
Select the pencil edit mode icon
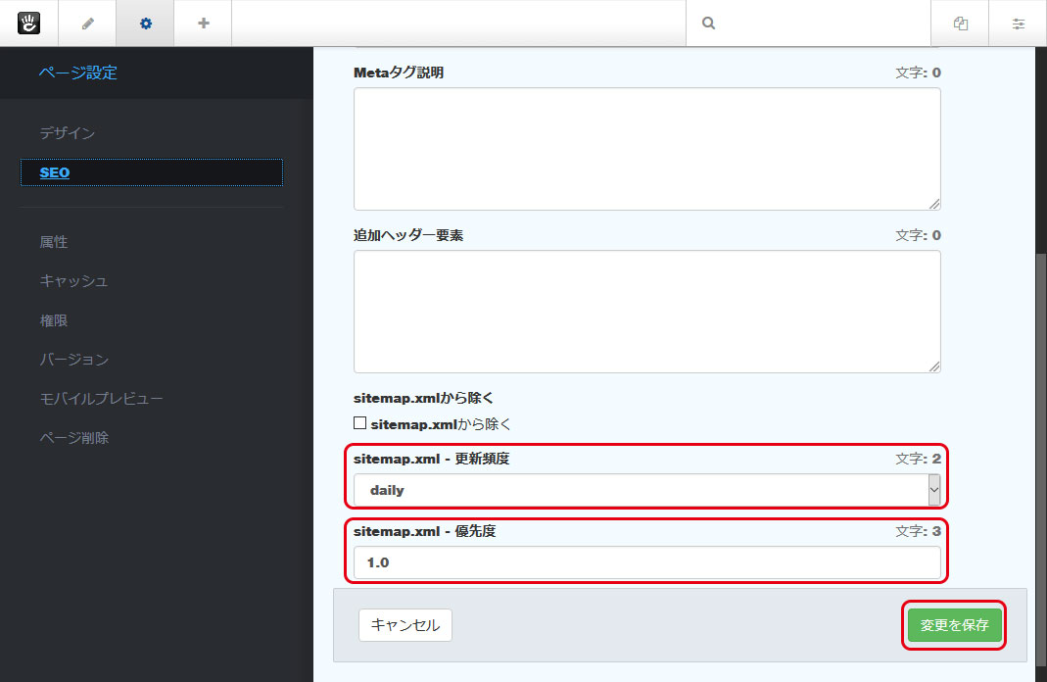pyautogui.click(x=86, y=23)
